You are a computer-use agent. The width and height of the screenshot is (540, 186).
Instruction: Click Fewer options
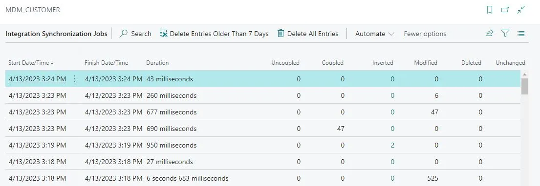point(425,34)
